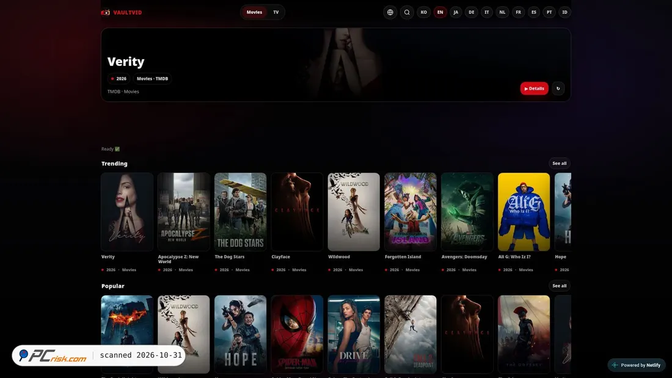
Task: Click the "Verity" caption under Trending
Action: [x=108, y=256]
